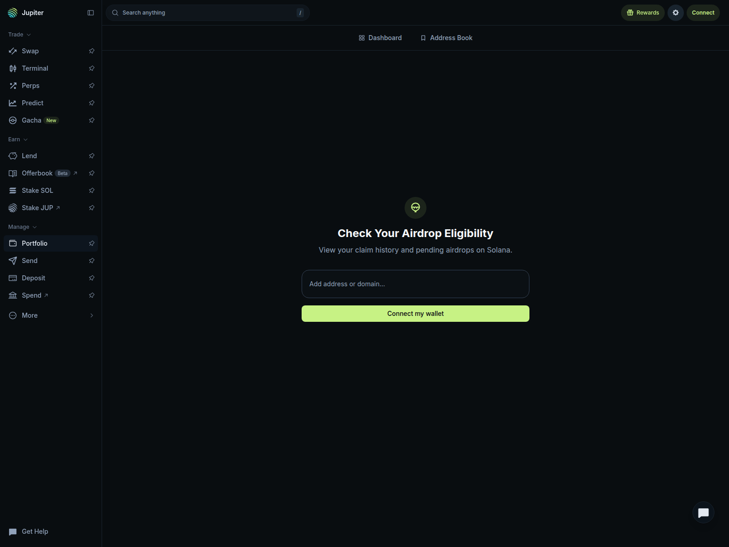Click the Lend piggy bank icon
Viewport: 729px width, 547px height.
coord(13,156)
